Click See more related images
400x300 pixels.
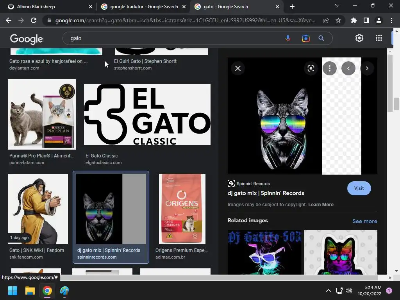(x=364, y=221)
